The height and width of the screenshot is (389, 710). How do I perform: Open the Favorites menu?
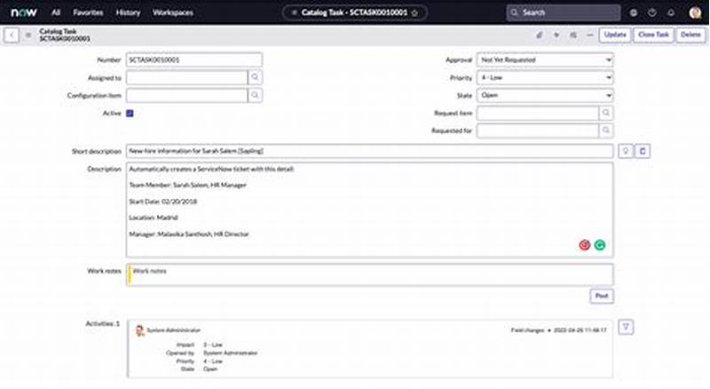click(x=88, y=12)
